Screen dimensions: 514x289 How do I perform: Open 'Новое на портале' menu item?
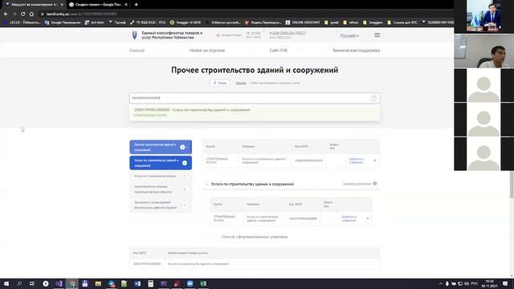(207, 51)
